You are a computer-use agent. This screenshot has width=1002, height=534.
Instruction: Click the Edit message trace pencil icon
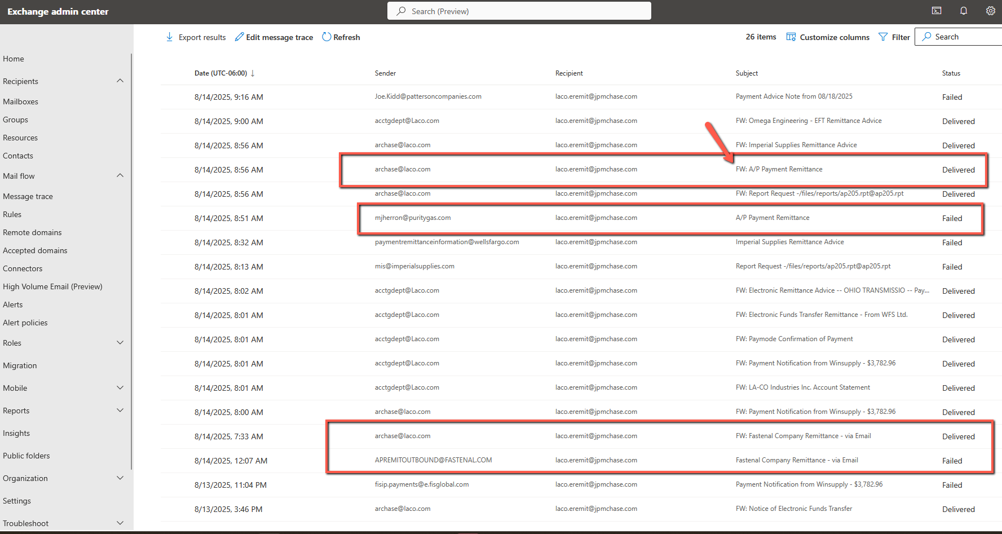239,37
